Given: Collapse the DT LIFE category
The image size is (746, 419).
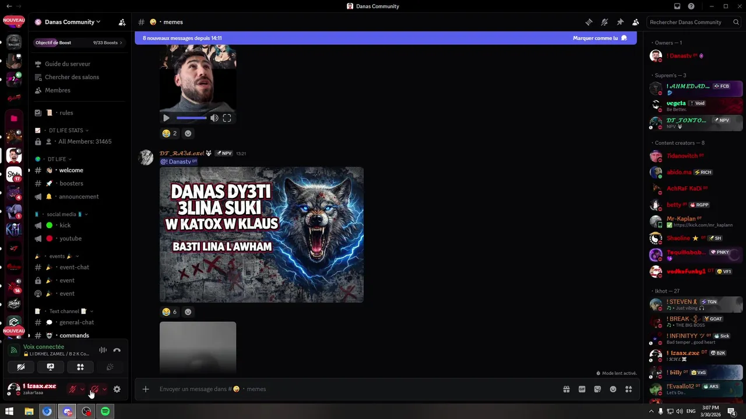Looking at the screenshot, I should (x=57, y=159).
